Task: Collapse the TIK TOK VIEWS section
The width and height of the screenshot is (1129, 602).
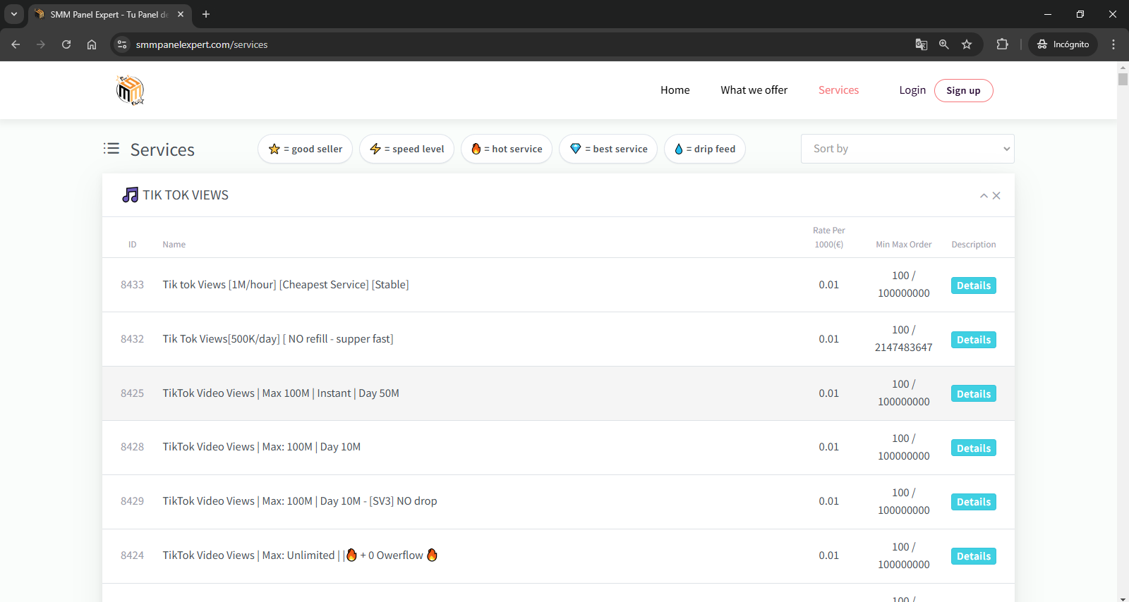Action: pyautogui.click(x=984, y=196)
